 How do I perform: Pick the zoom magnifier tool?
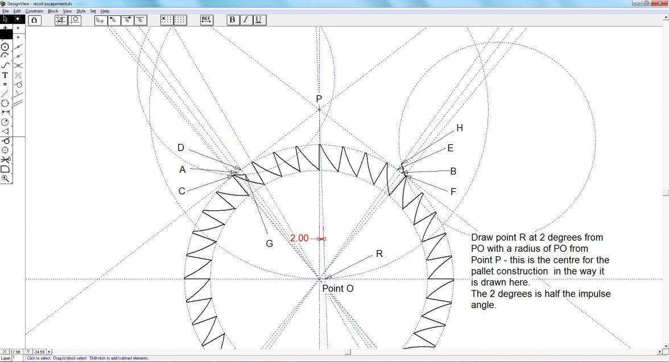pos(5,178)
